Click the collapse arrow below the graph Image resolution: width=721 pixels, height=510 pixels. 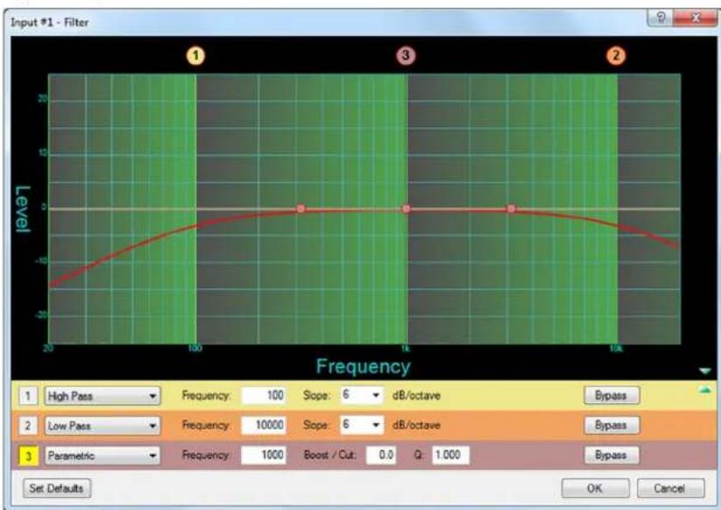click(704, 371)
